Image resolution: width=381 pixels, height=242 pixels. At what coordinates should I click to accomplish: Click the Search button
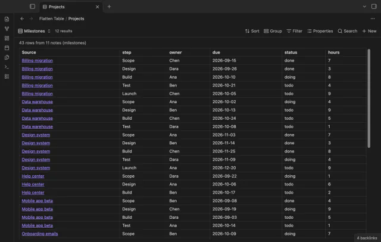tap(348, 31)
